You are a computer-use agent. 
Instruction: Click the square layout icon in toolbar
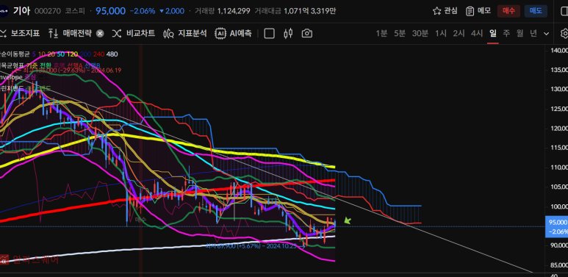pos(269,34)
